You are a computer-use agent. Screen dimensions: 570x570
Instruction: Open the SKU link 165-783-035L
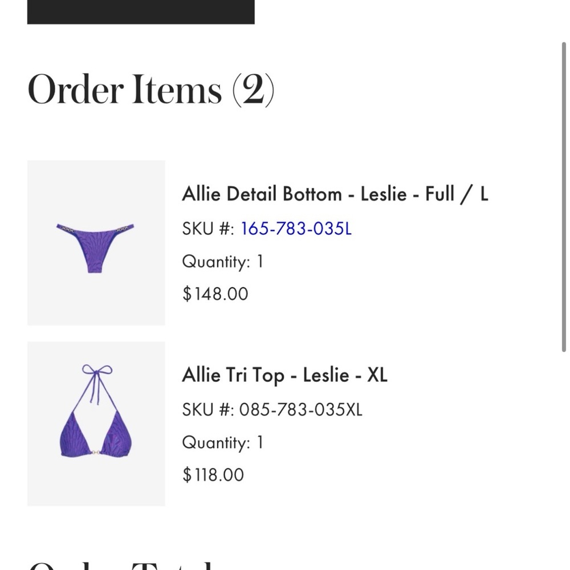tap(296, 228)
